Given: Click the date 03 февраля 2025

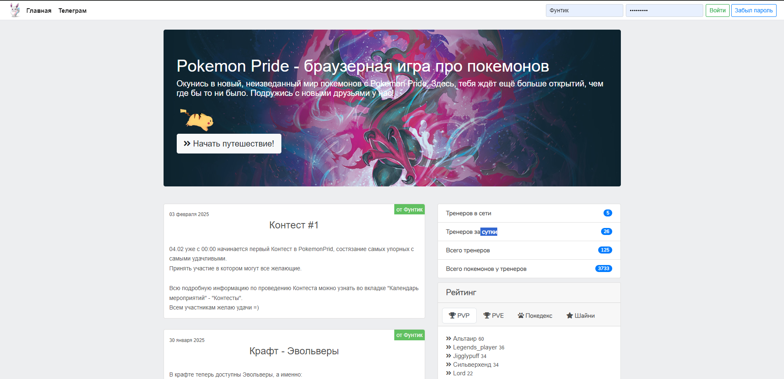Looking at the screenshot, I should point(189,214).
